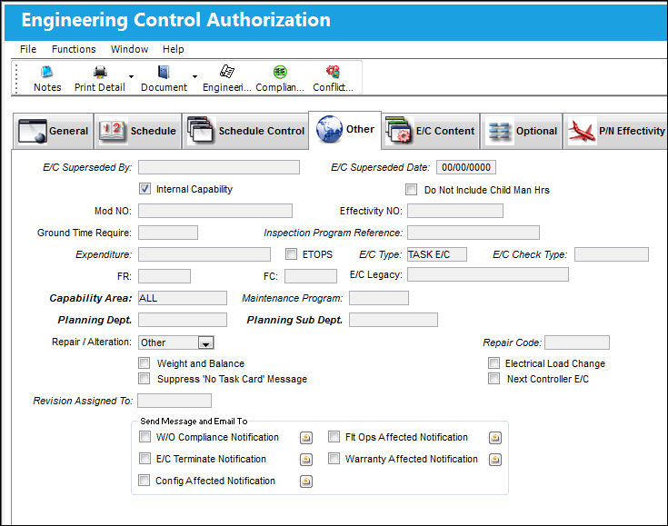Click the Effectivity NO field

pyautogui.click(x=455, y=211)
